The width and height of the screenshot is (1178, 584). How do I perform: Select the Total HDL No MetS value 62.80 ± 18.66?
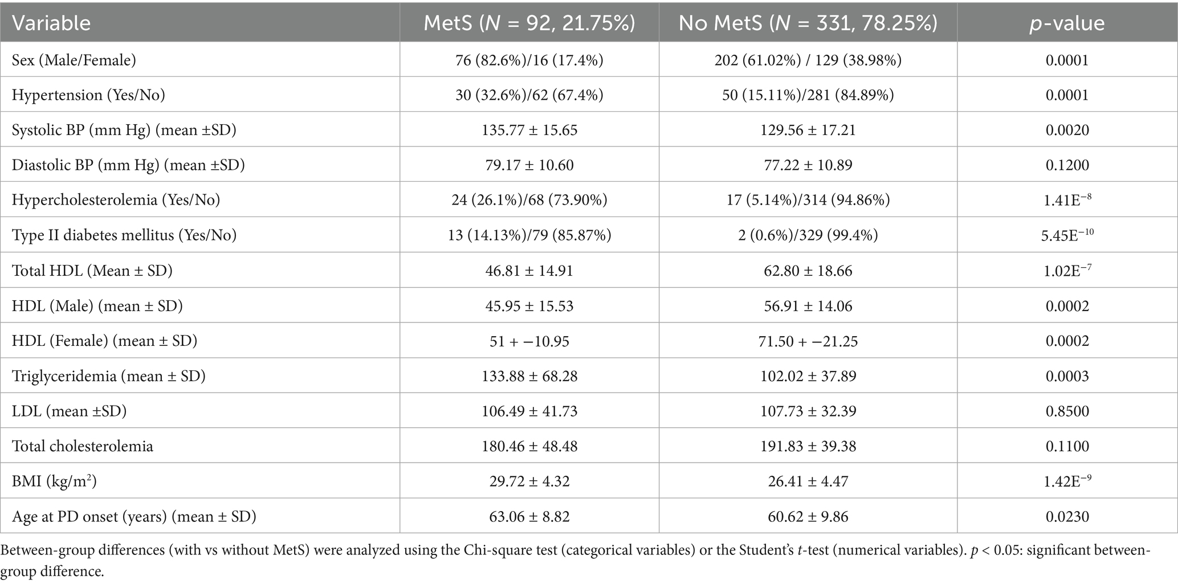point(808,271)
